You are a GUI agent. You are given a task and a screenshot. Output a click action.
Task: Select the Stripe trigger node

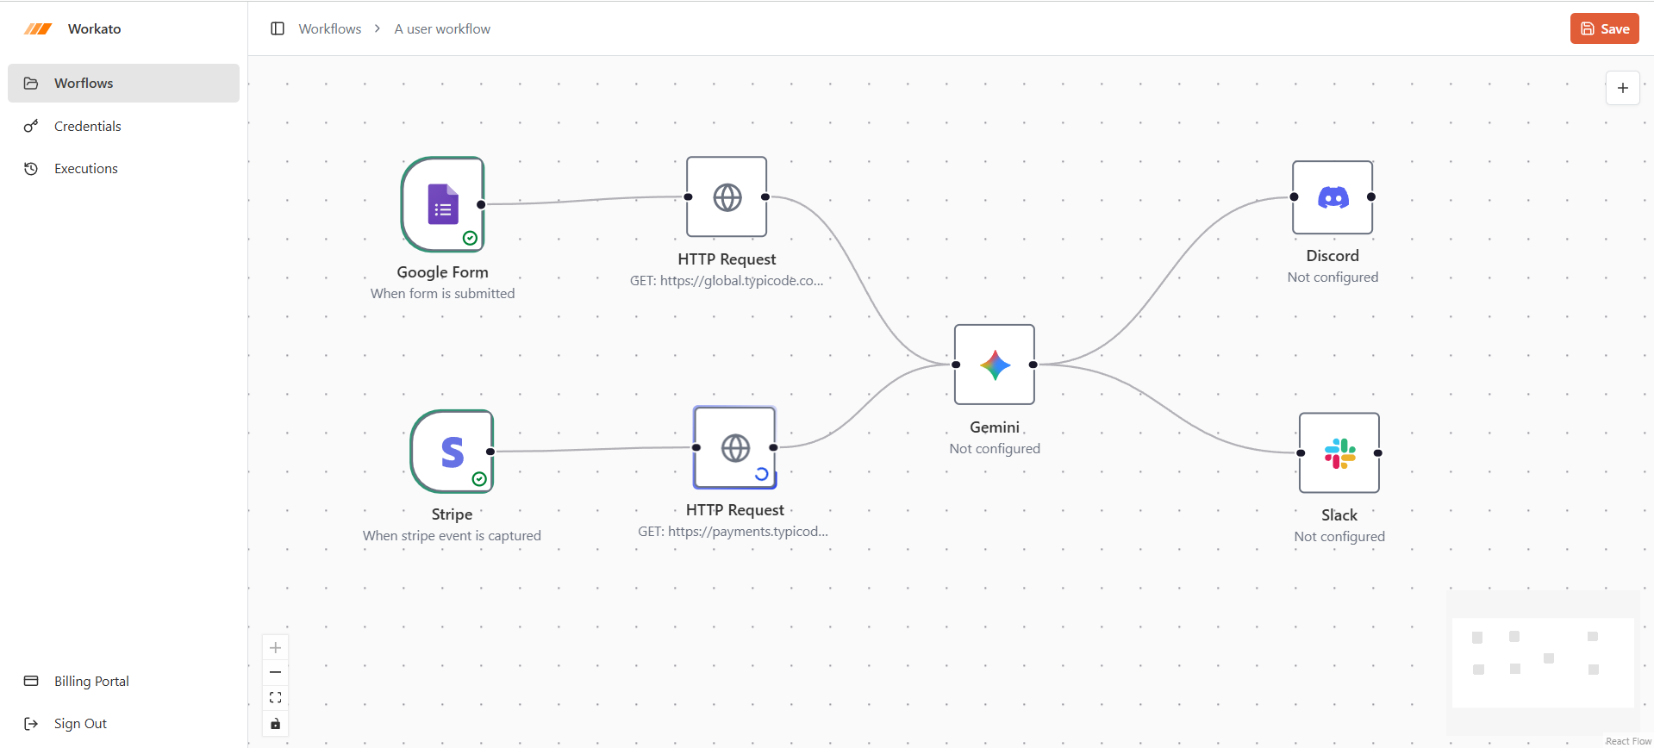click(452, 452)
